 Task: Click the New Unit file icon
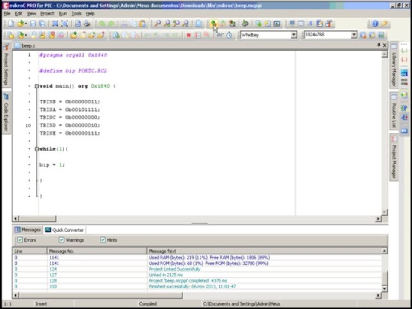coord(11,23)
